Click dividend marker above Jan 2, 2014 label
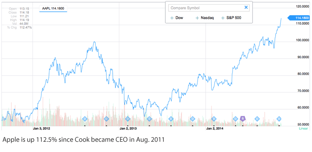 (214, 119)
